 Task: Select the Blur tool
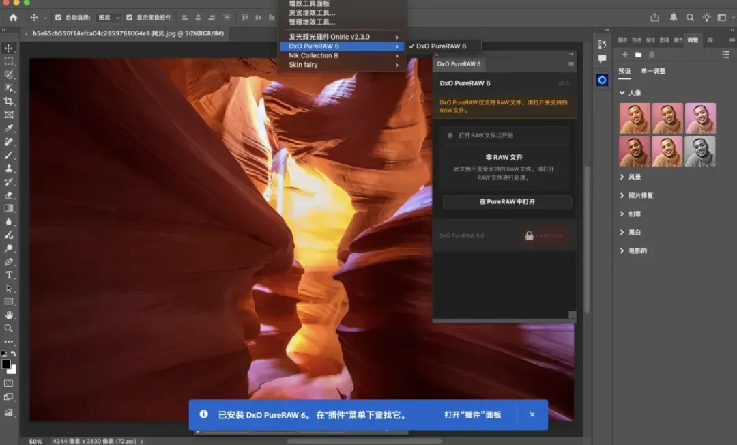(8, 222)
